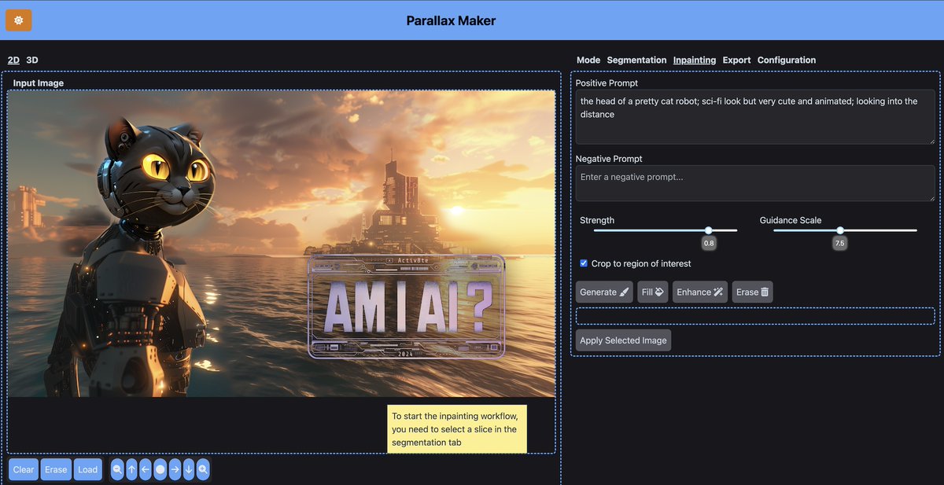Pan the image up with the up-arrow icon

coord(131,469)
